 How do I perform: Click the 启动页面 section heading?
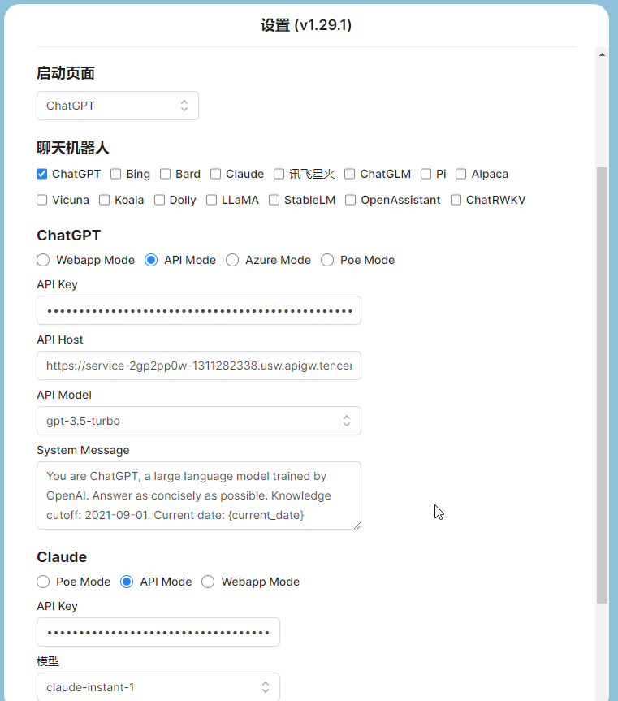point(66,73)
